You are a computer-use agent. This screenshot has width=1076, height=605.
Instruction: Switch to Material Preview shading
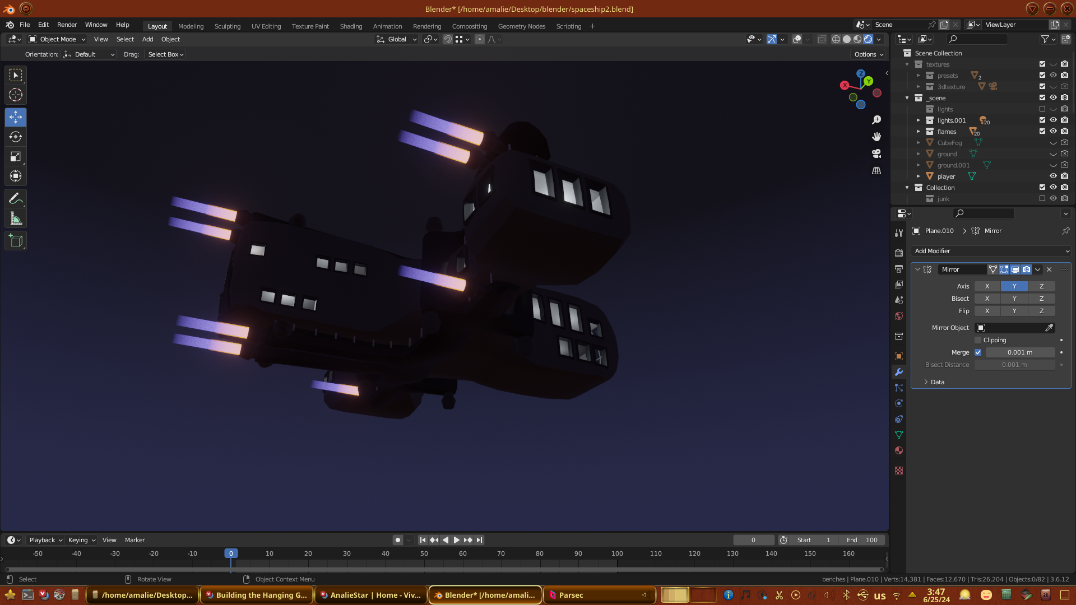[857, 39]
